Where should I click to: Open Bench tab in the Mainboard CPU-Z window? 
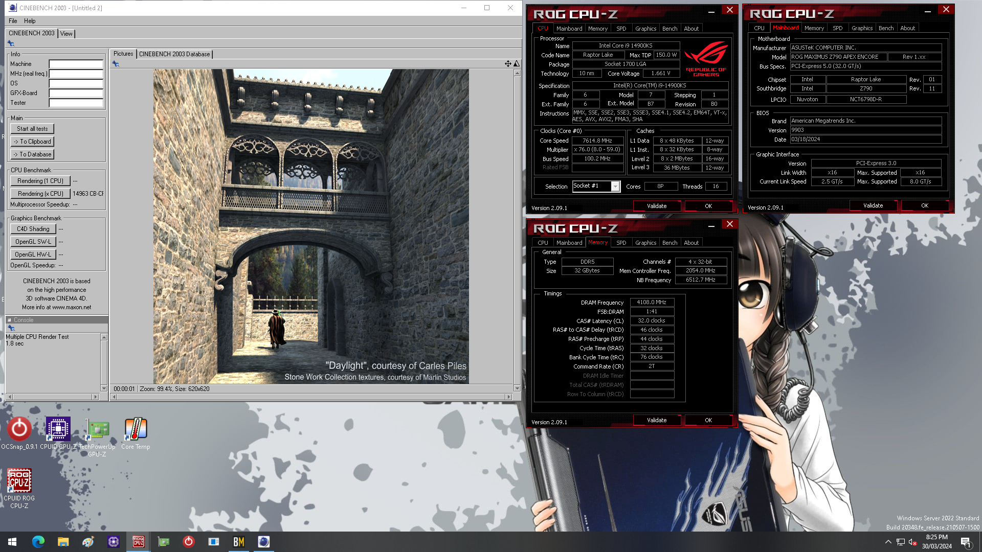[x=886, y=28]
